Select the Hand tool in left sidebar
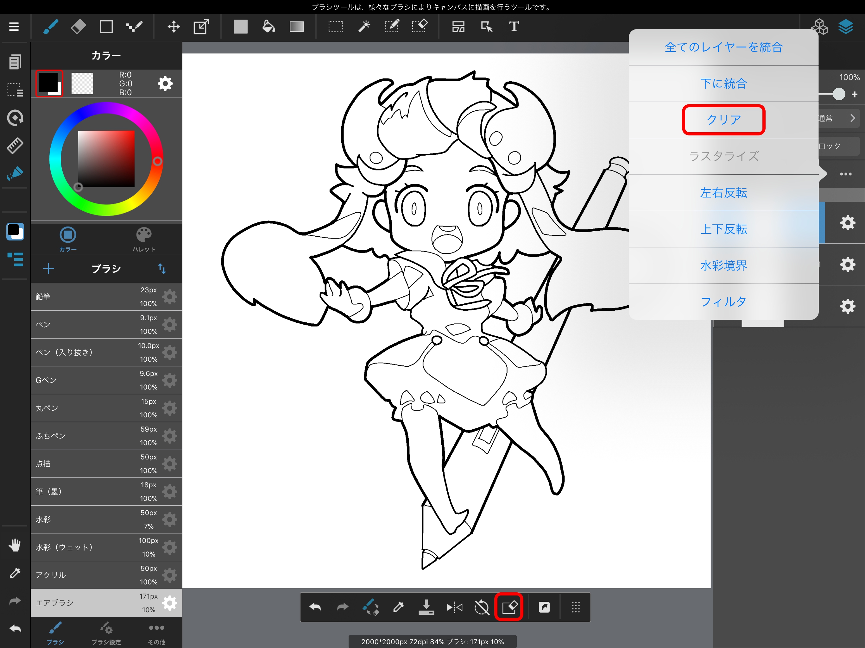 15,545
